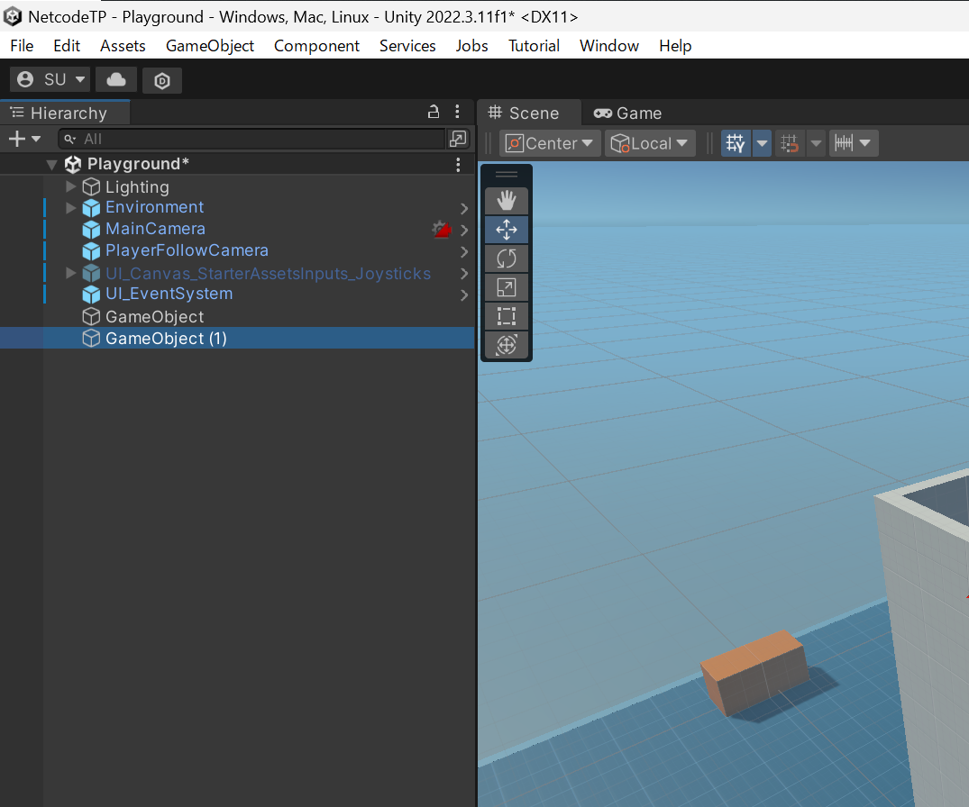The height and width of the screenshot is (807, 969).
Task: Select PlayerFollowCamera in the Hierarchy
Action: coord(187,250)
